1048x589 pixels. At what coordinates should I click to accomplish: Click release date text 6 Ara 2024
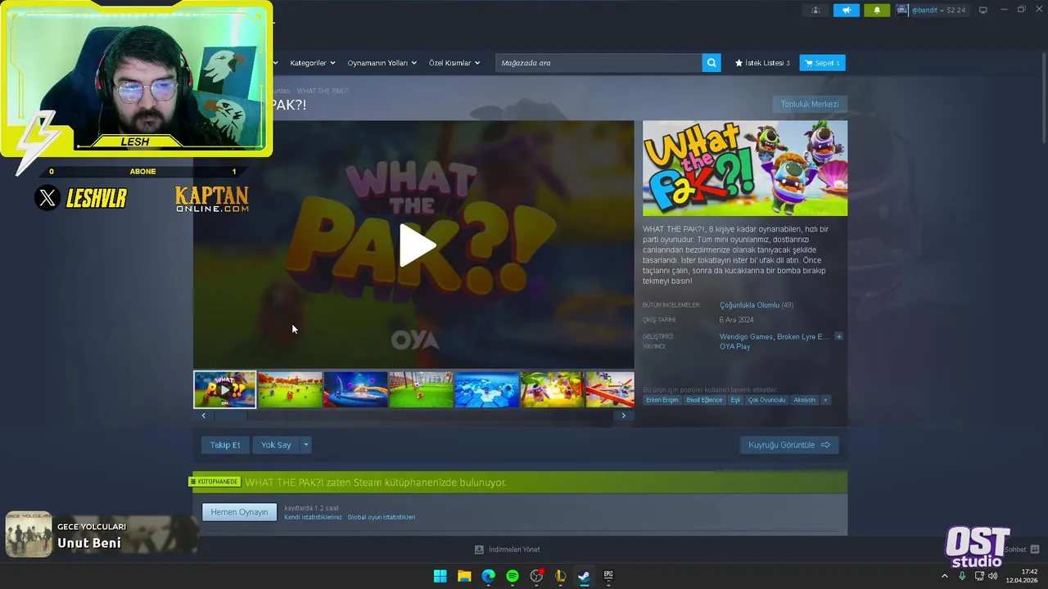(736, 320)
